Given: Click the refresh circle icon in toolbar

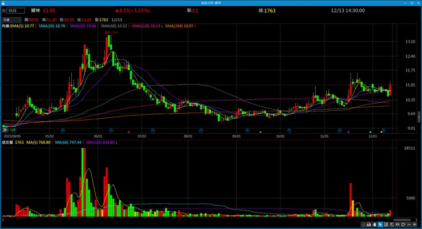Looking at the screenshot, I should click(x=403, y=224).
